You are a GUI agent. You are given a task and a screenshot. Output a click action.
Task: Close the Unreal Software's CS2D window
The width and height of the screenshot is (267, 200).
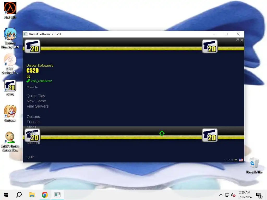pos(238,34)
